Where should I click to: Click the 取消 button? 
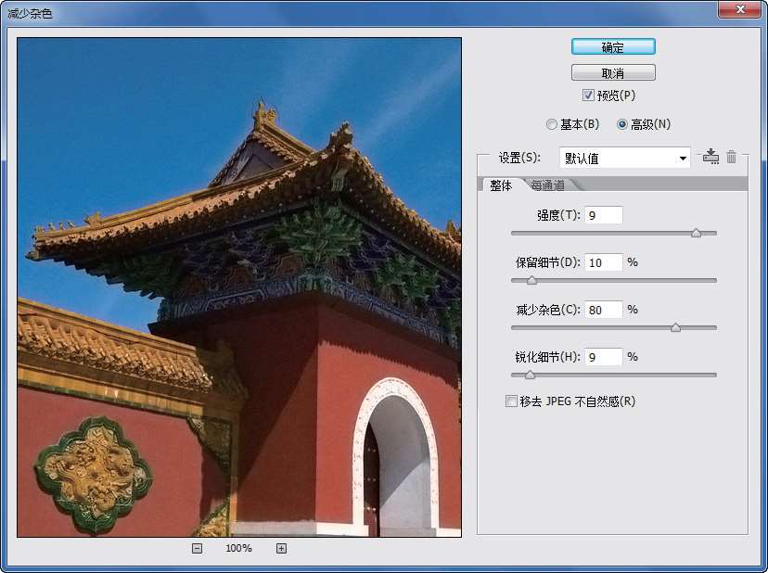[613, 73]
